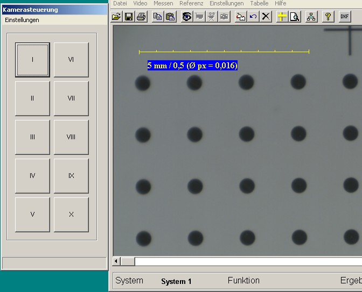Toggle the yellow crosshair icon
362x292 pixels.
(282, 17)
